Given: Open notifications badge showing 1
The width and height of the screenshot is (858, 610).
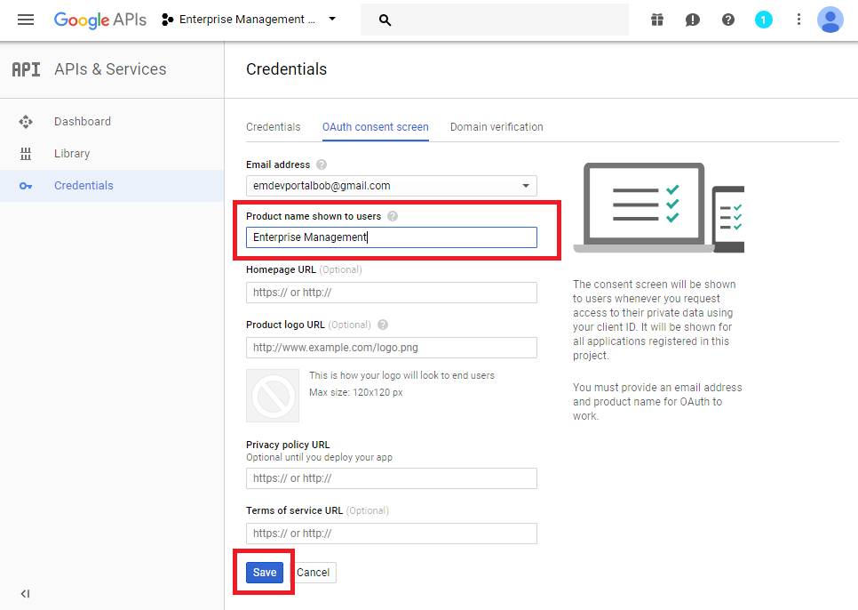Looking at the screenshot, I should 763,20.
